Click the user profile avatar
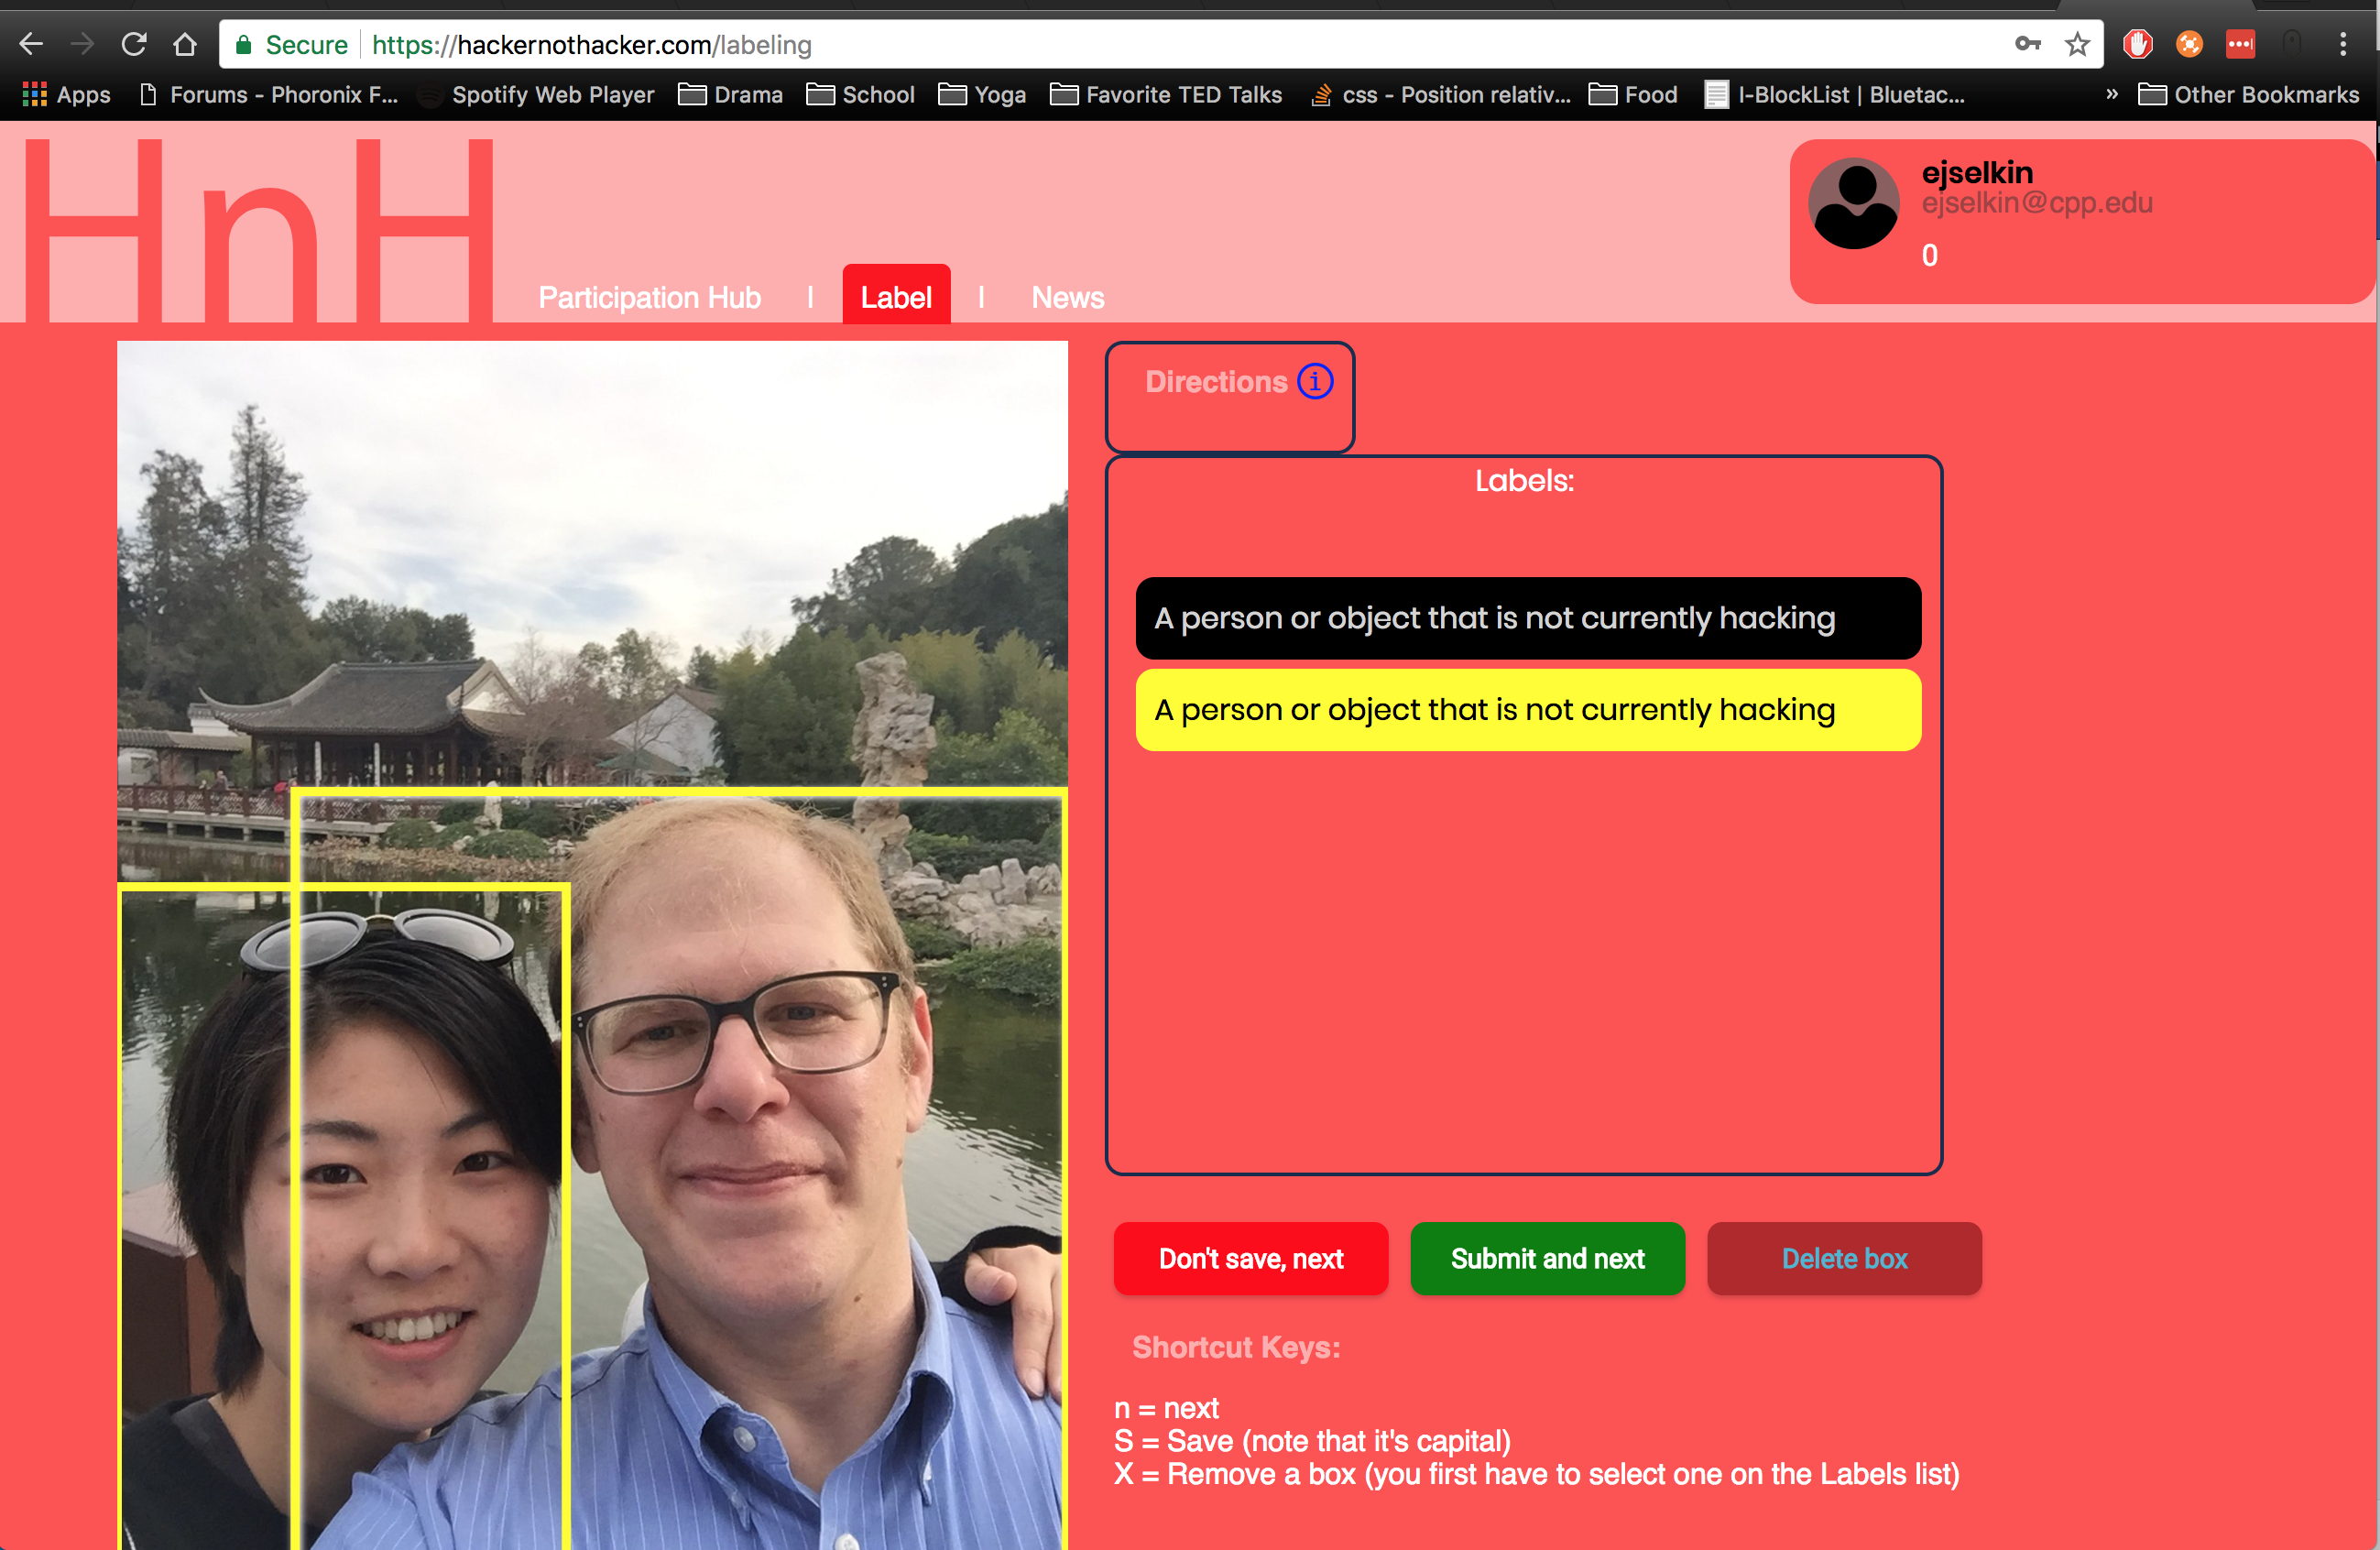The width and height of the screenshot is (2380, 1550). [1853, 204]
